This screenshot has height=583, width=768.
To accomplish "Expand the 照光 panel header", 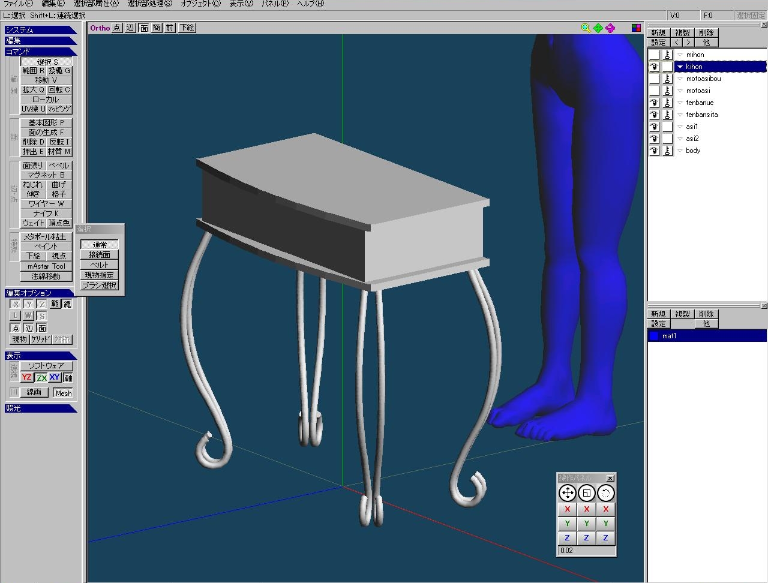I will 40,408.
